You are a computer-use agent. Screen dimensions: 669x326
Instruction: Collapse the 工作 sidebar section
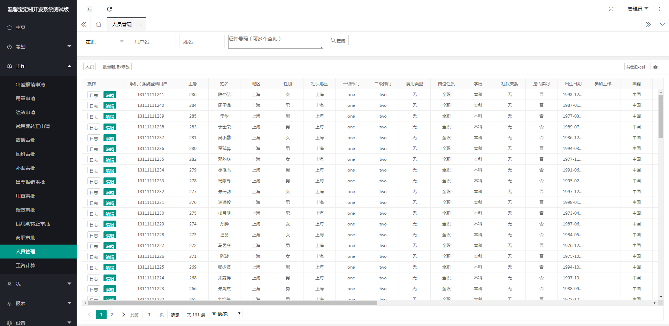coord(38,66)
